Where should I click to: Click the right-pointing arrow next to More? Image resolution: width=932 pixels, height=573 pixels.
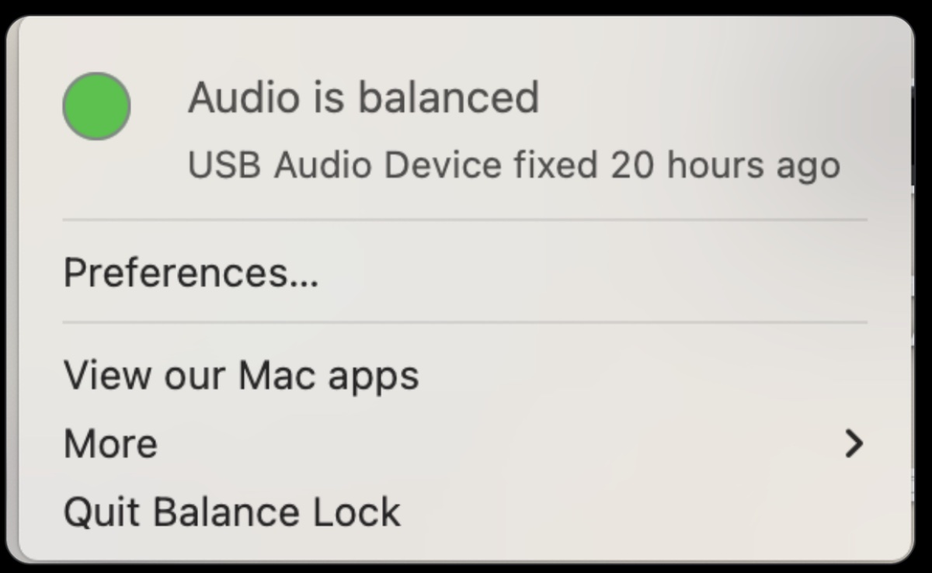pyautogui.click(x=854, y=443)
